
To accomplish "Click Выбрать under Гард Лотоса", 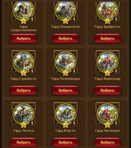I will tap(24, 142).
